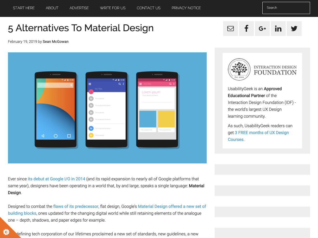
Task: Share the article via email icon
Action: click(x=231, y=29)
